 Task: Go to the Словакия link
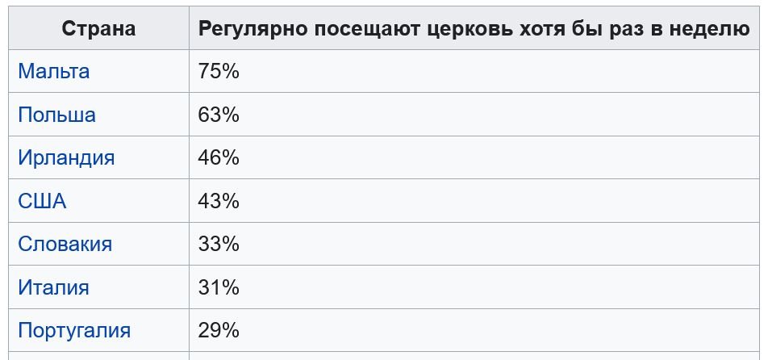[x=65, y=244]
